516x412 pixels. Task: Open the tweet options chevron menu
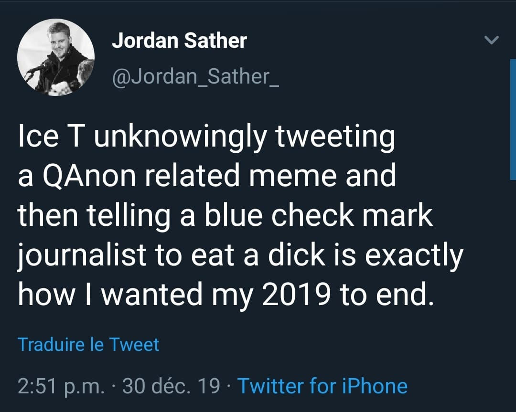click(x=492, y=41)
